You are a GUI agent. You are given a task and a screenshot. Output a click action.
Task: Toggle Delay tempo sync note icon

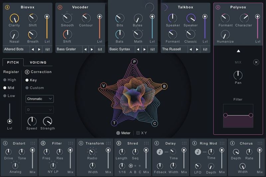click(x=160, y=152)
